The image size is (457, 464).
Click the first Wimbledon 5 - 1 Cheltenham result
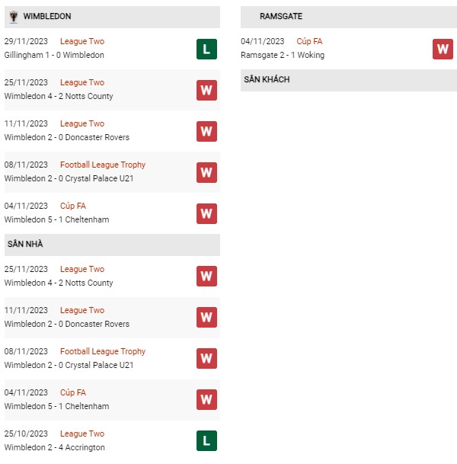pos(56,219)
